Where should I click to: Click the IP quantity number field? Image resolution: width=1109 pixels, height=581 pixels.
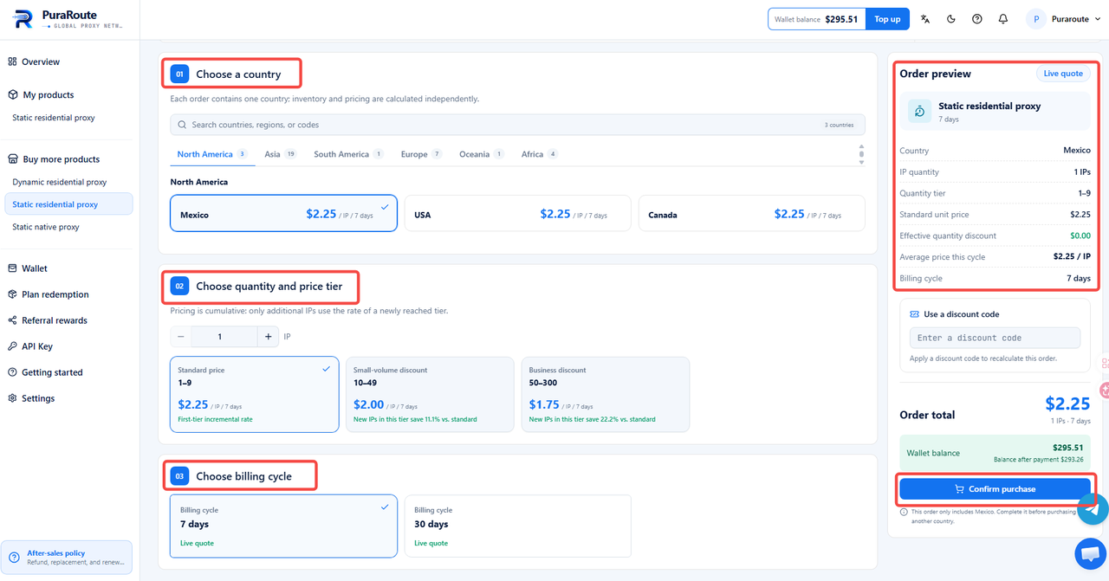point(224,336)
